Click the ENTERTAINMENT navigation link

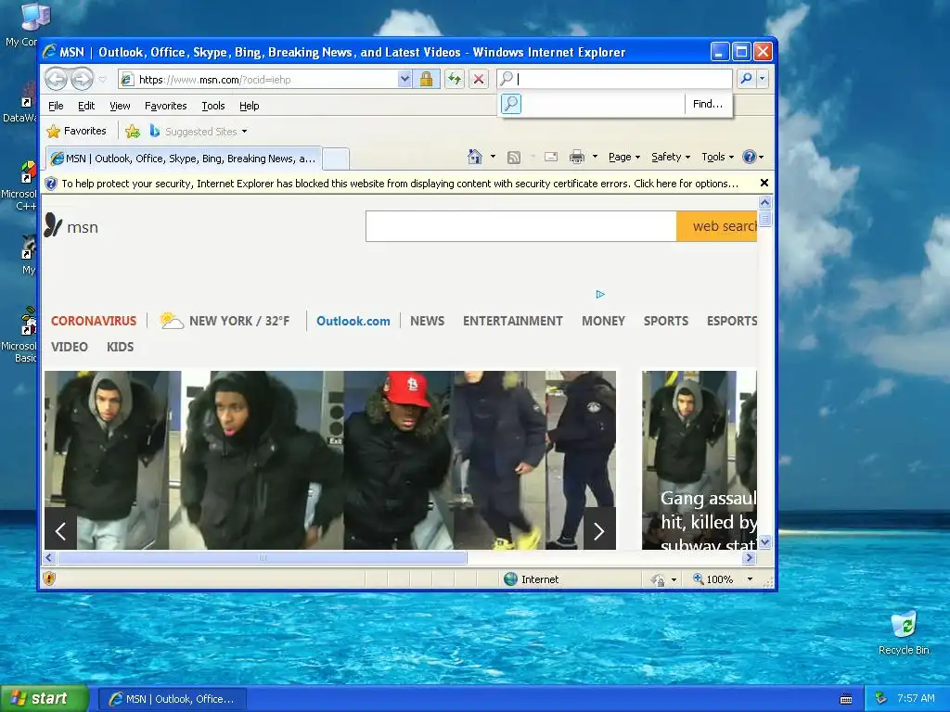tap(512, 321)
